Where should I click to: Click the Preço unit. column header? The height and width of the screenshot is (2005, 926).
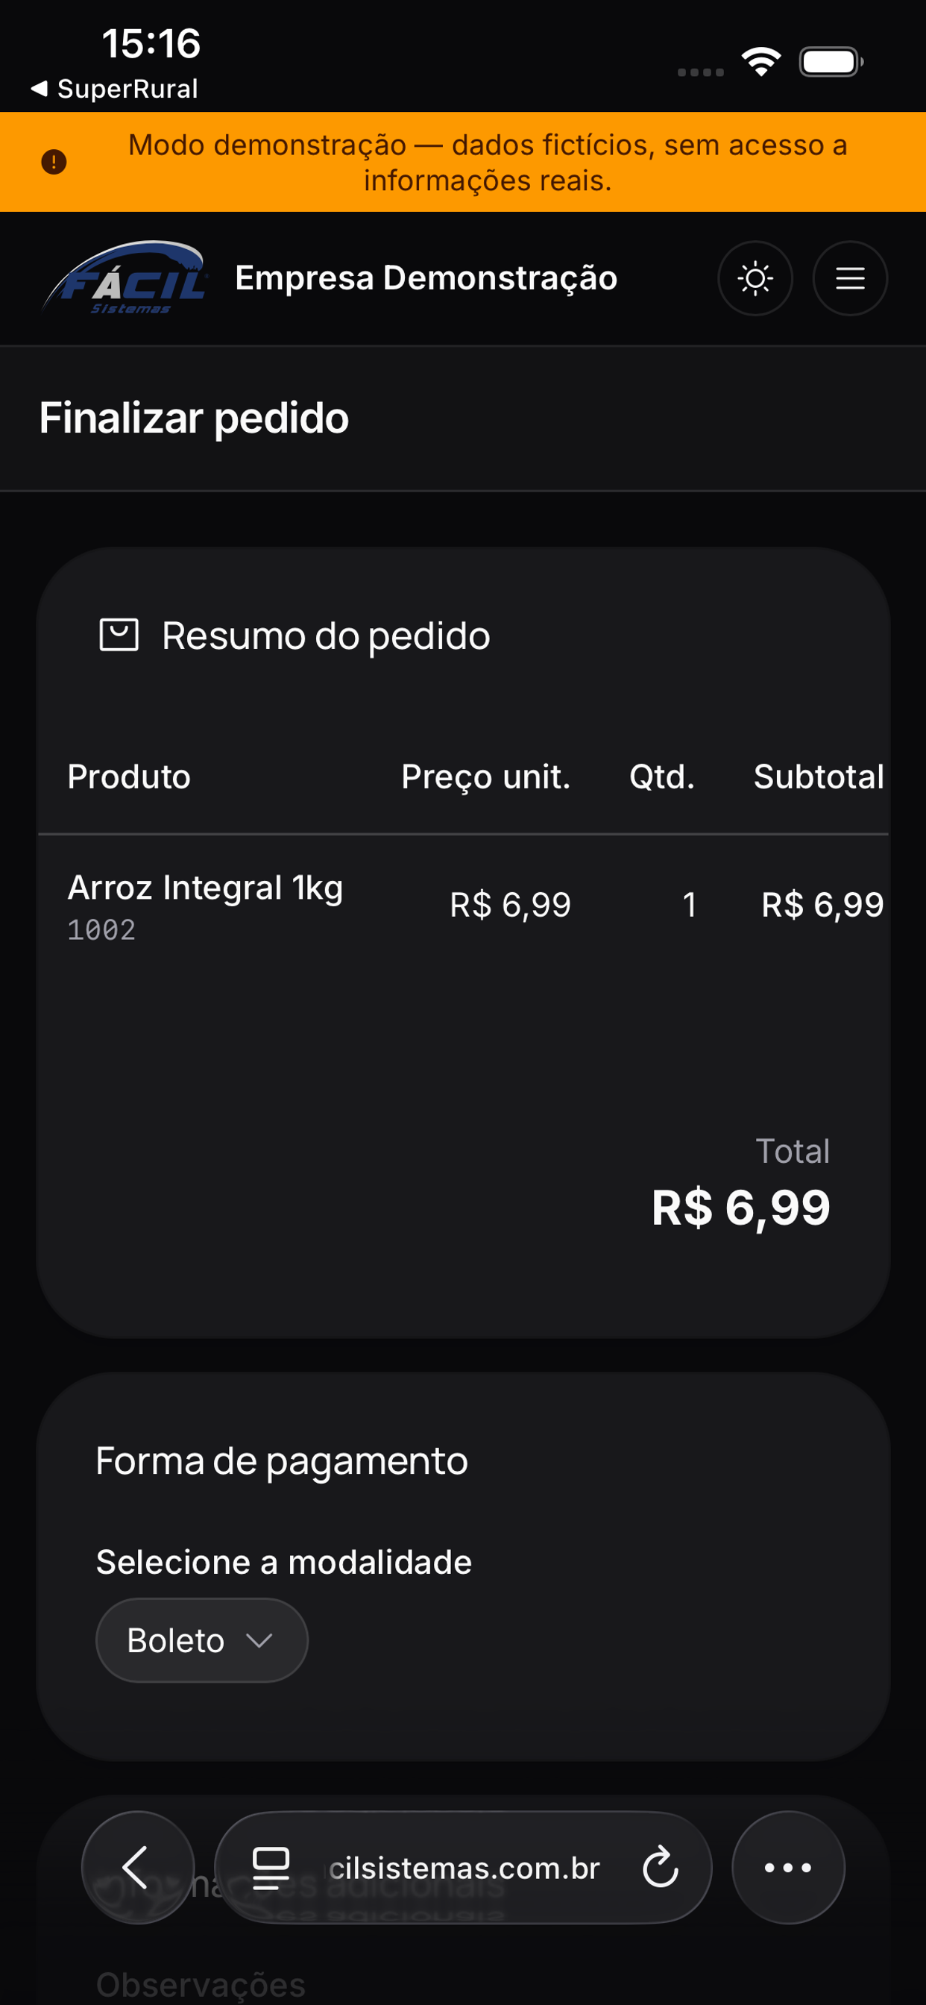point(485,776)
